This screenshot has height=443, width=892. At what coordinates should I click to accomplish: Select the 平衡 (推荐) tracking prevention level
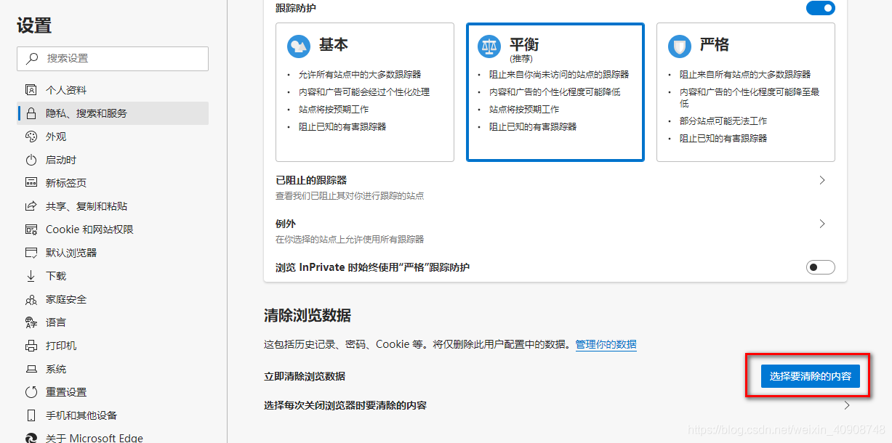[555, 92]
